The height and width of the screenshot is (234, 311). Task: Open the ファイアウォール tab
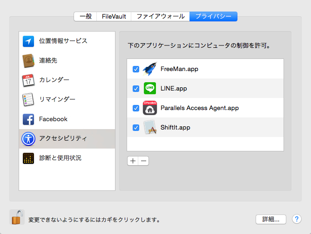(x=161, y=16)
